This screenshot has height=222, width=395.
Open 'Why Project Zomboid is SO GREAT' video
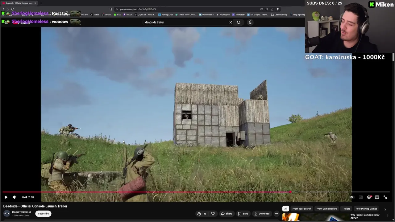point(365,216)
